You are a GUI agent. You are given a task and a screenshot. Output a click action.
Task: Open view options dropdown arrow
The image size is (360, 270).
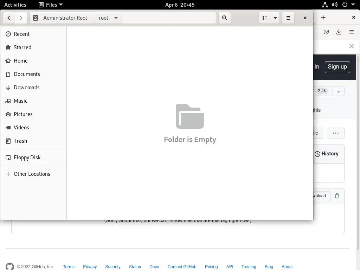pos(275,18)
